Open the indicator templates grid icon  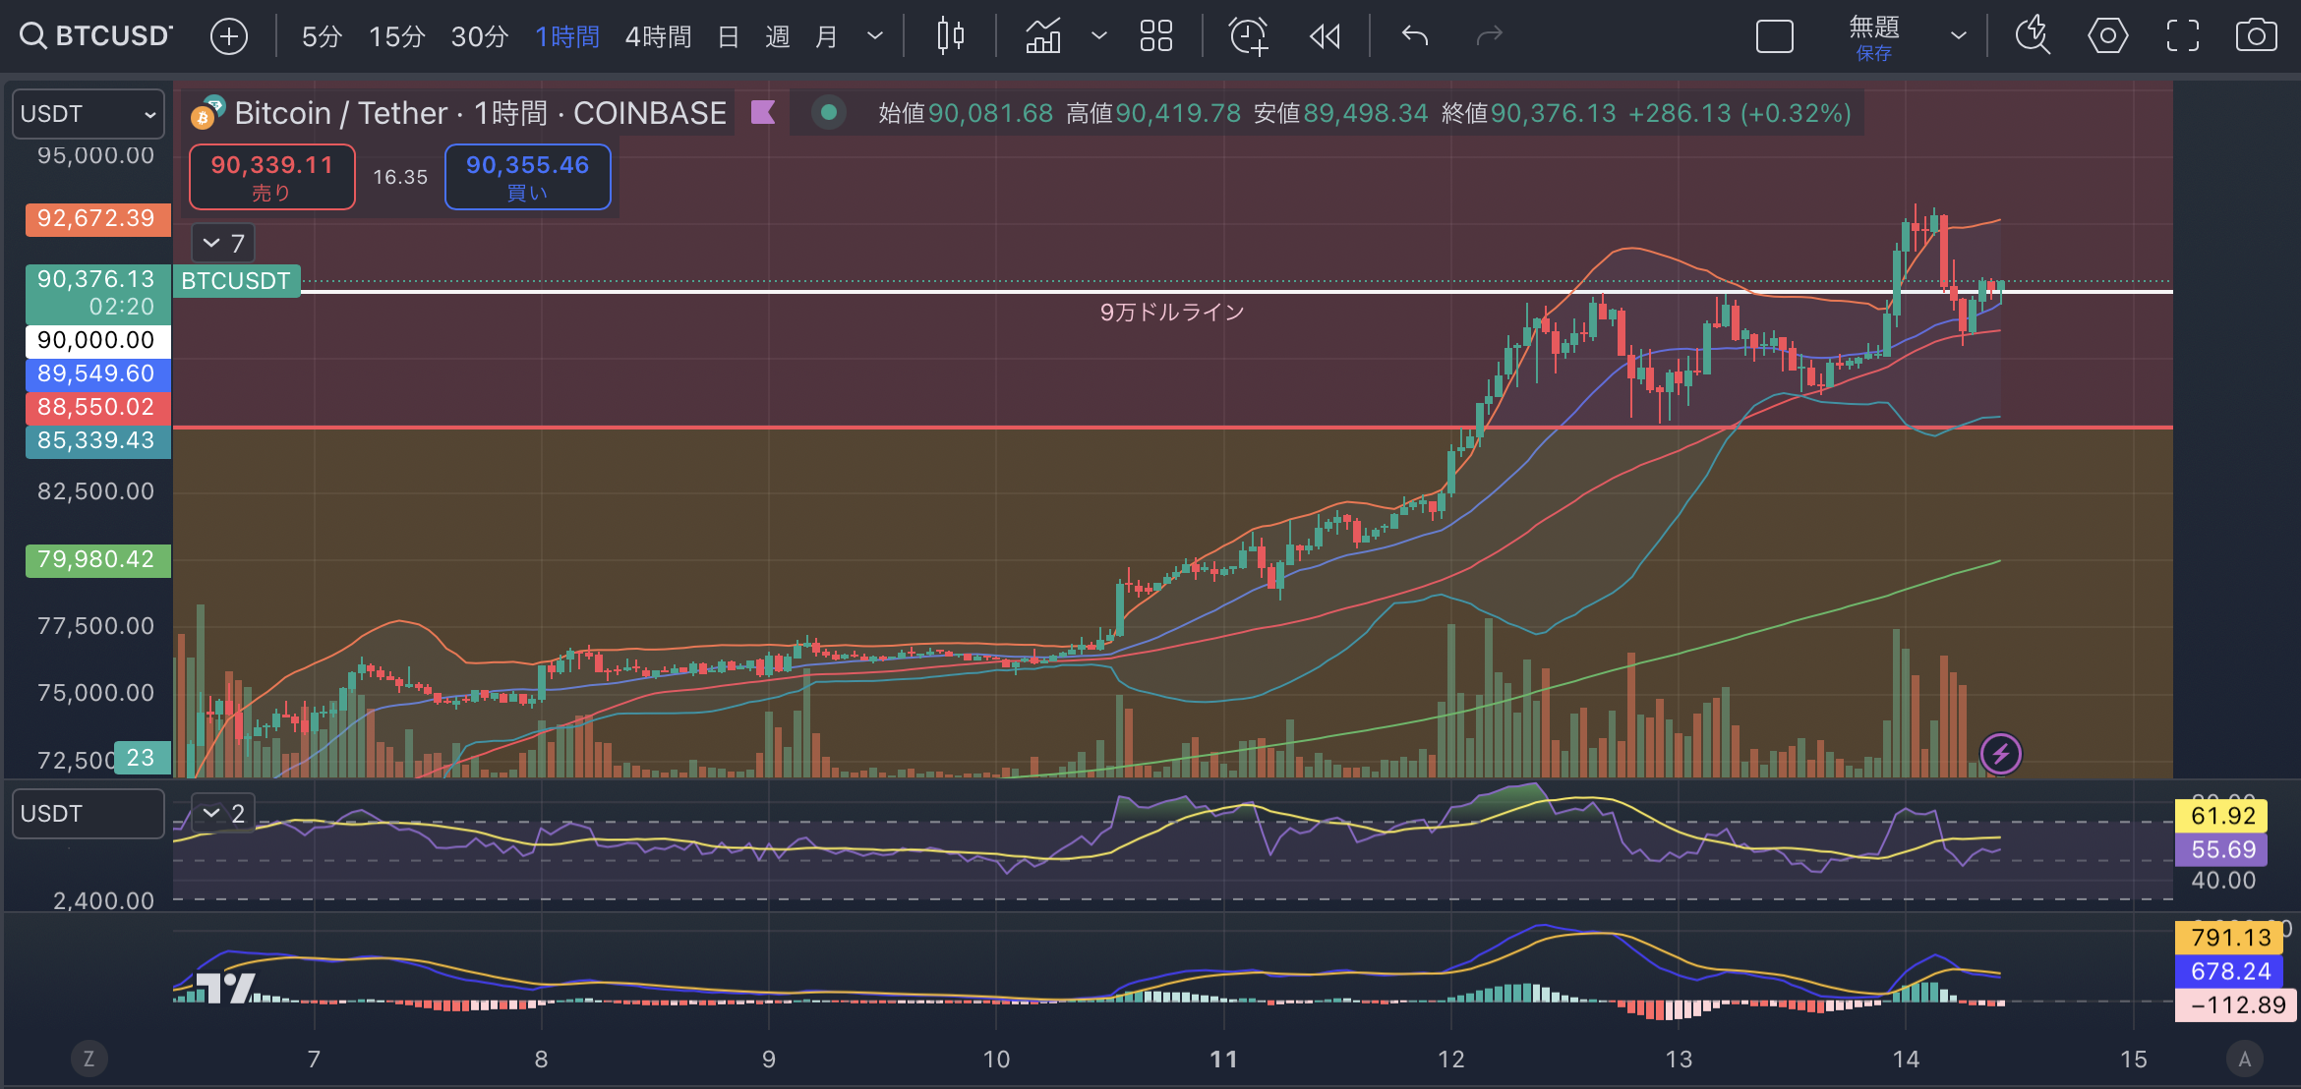(x=1156, y=36)
